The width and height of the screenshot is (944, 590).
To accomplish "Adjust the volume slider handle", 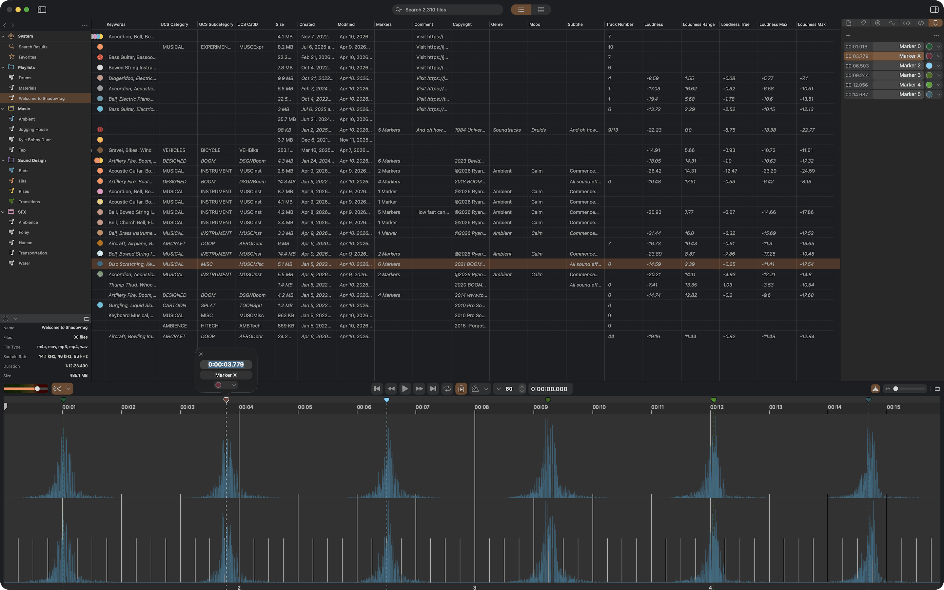I will [x=37, y=389].
